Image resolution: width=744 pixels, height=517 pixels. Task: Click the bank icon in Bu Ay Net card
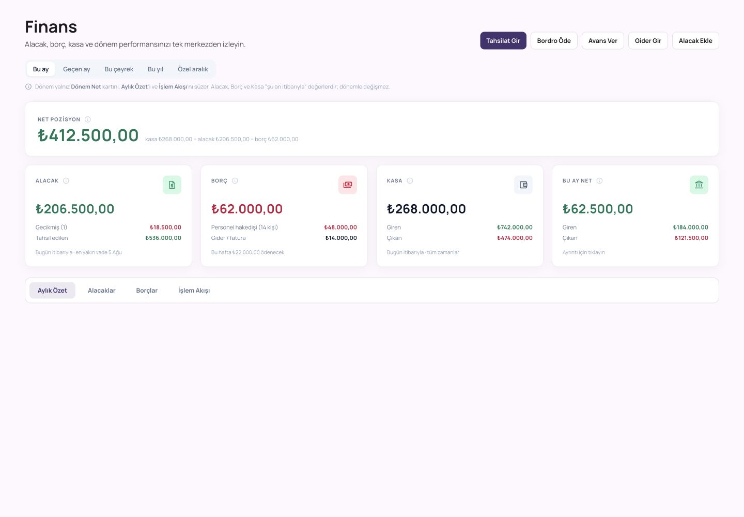pos(699,185)
